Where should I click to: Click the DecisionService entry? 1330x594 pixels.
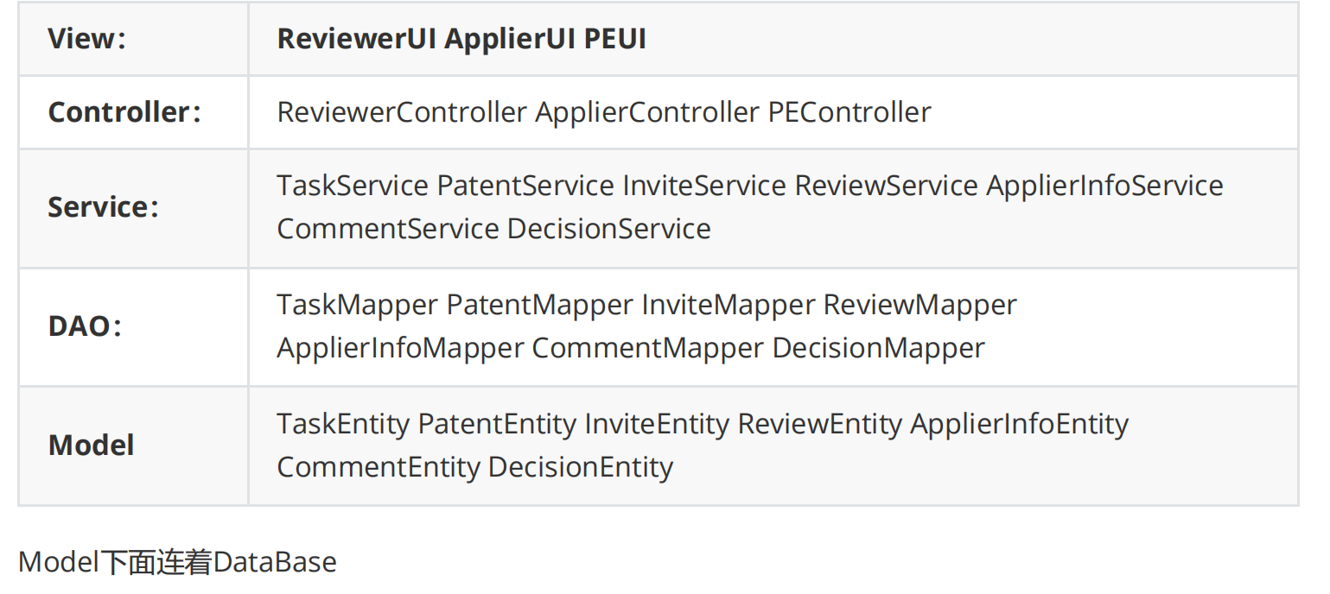(609, 229)
